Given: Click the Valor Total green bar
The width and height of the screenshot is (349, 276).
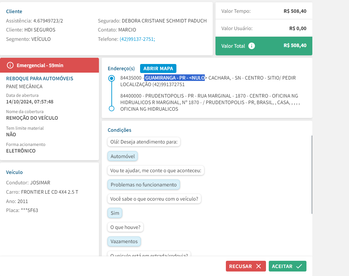Looking at the screenshot, I should tap(264, 46).
